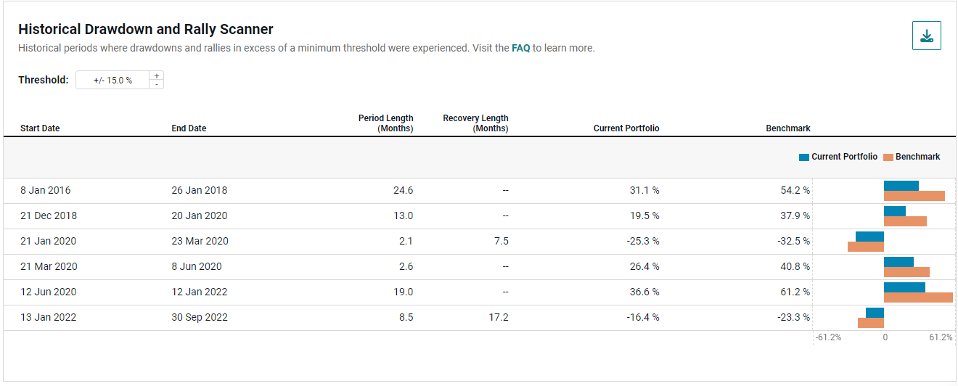Sort by Start Date column header
This screenshot has width=958, height=386.
pyautogui.click(x=40, y=128)
